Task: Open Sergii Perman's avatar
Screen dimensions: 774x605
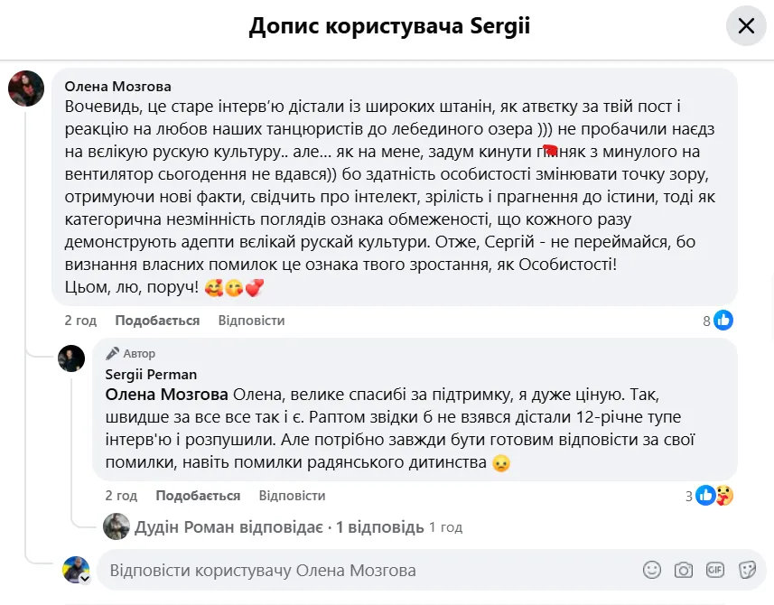Action: pos(71,358)
